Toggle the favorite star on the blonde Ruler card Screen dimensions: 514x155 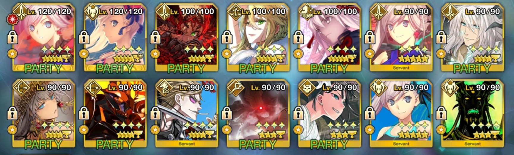[x=227, y=54]
